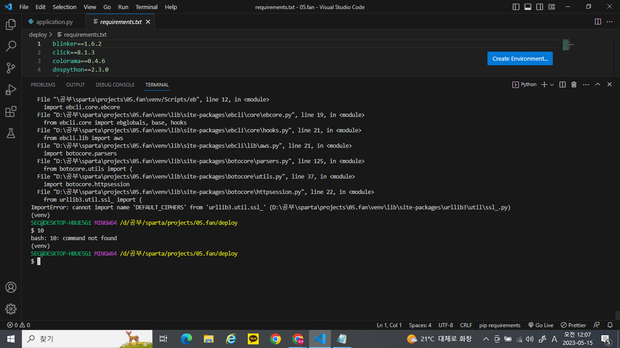The image size is (620, 348).
Task: Open the Accounts menu icon
Action: (x=11, y=287)
